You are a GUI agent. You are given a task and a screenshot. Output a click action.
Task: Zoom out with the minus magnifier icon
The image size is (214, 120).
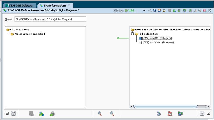[112, 114]
